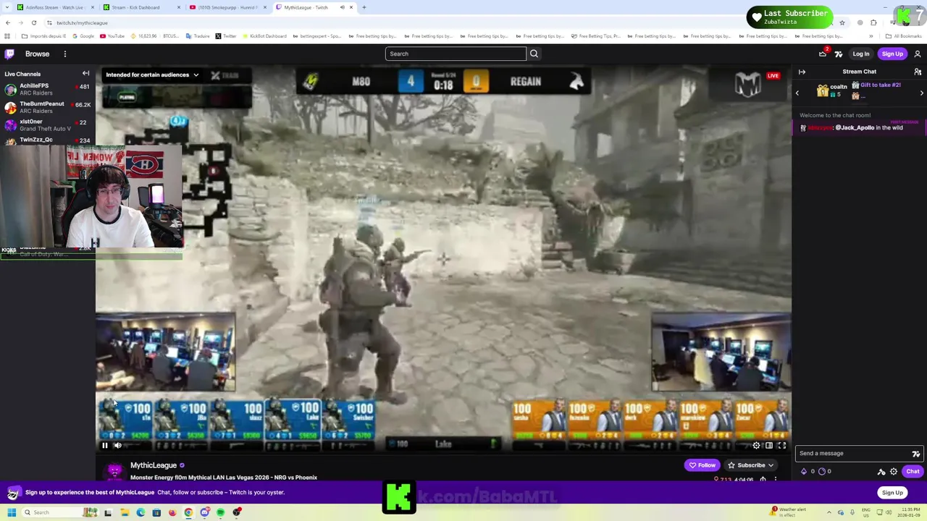Open the Weather alert widget

tap(789, 511)
